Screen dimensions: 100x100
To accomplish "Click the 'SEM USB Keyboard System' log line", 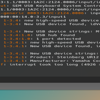I will point(50,6).
